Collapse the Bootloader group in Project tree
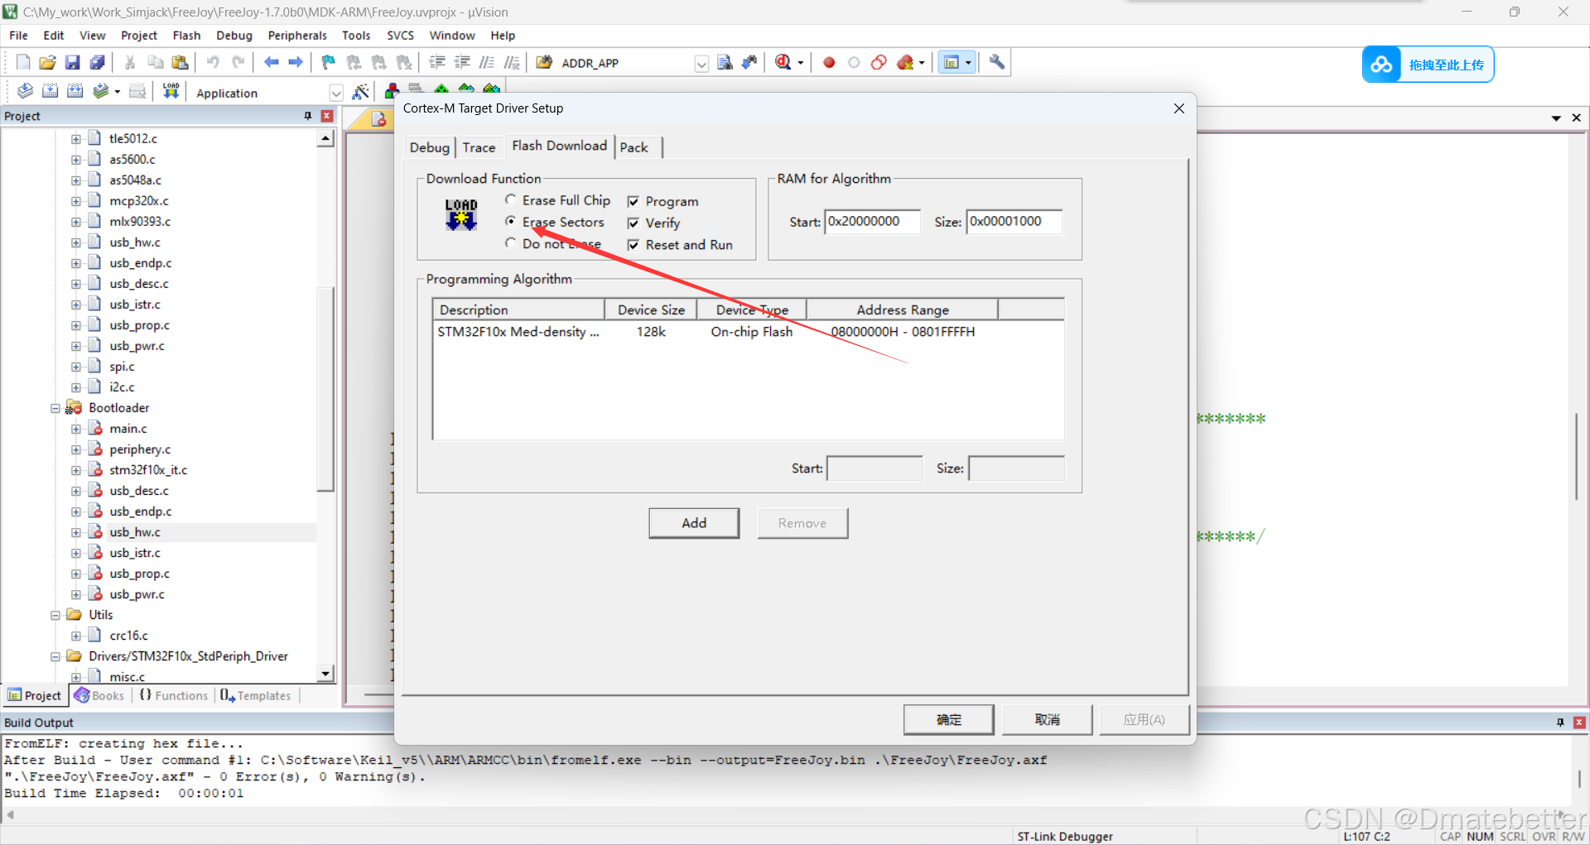 pyautogui.click(x=55, y=407)
